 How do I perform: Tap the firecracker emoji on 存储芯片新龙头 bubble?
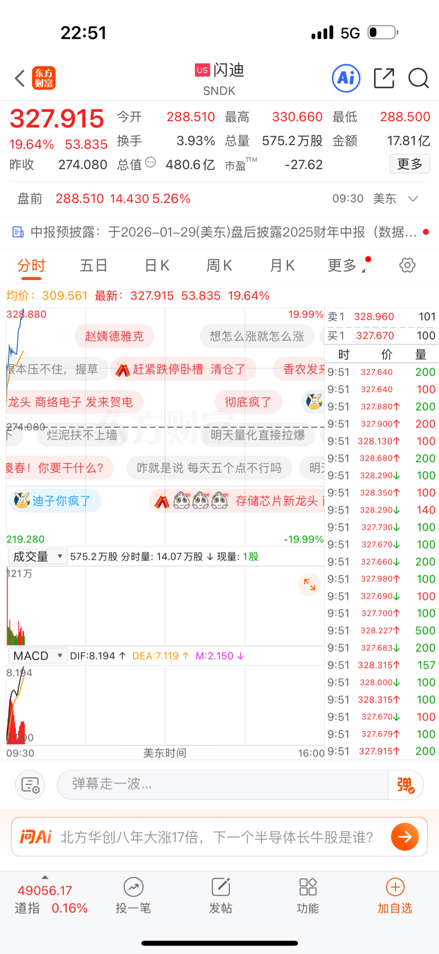tap(162, 501)
